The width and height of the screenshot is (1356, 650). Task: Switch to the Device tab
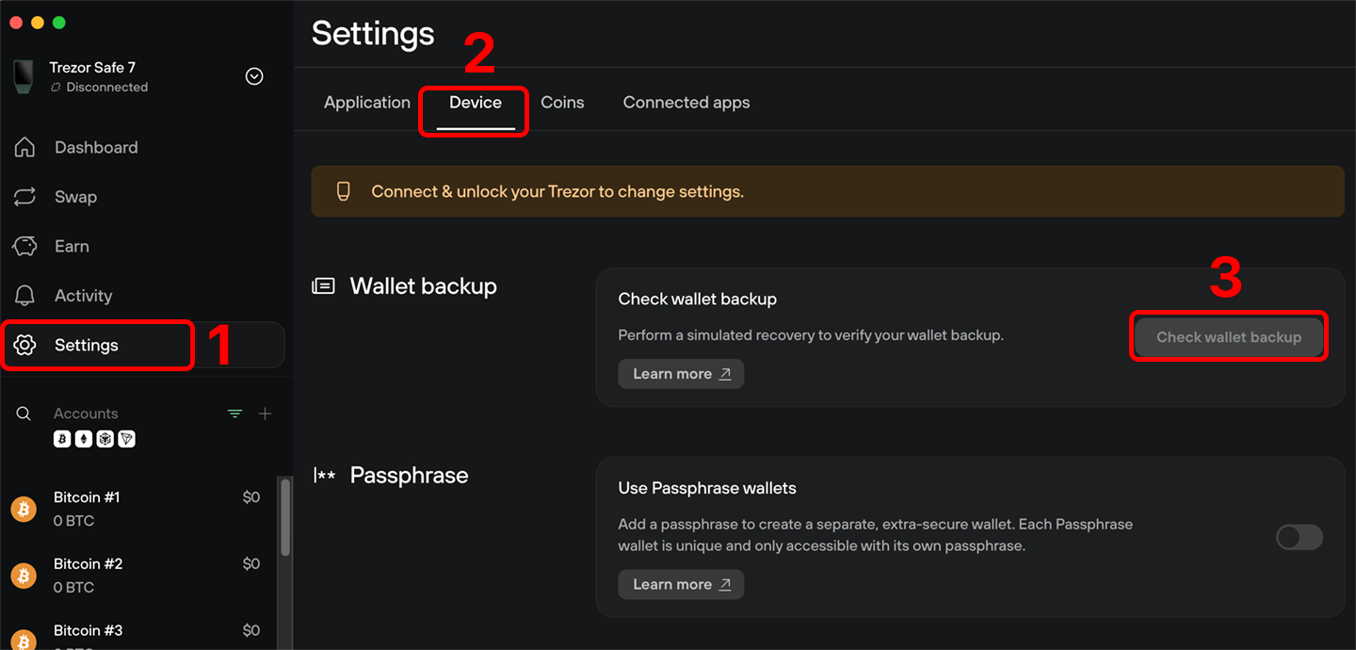point(476,103)
